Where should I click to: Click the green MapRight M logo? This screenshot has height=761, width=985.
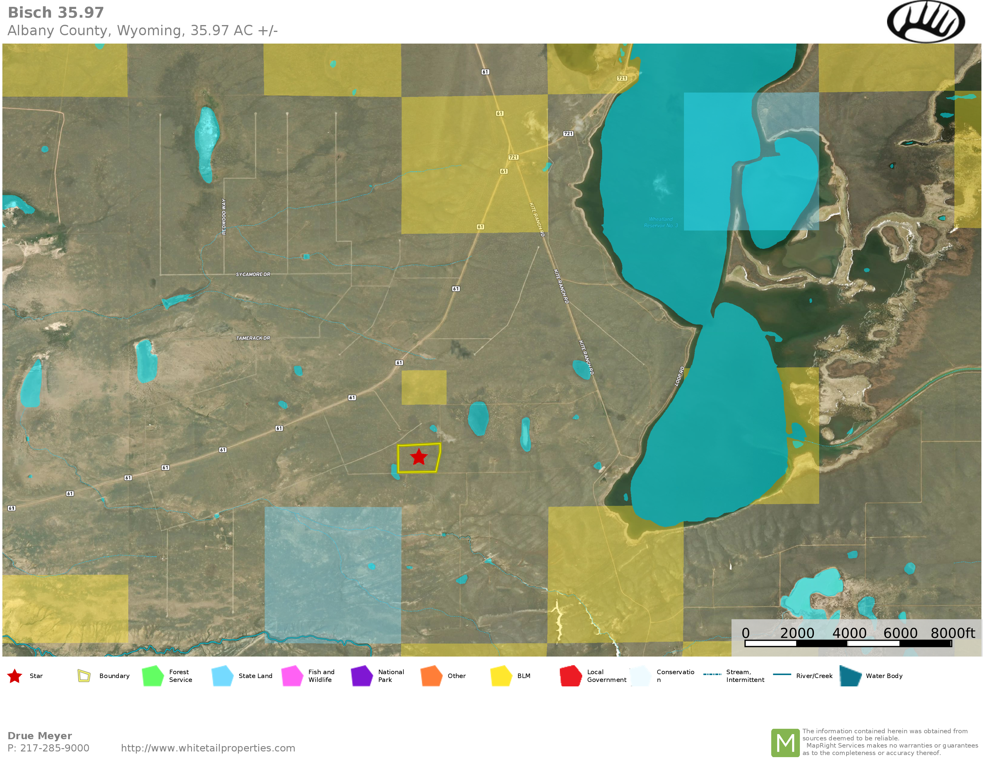[785, 743]
